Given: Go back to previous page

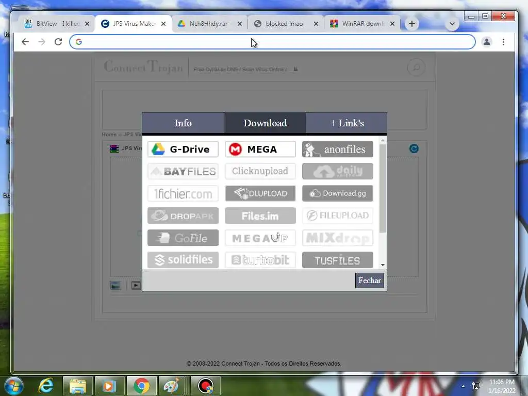Looking at the screenshot, I should (x=25, y=42).
